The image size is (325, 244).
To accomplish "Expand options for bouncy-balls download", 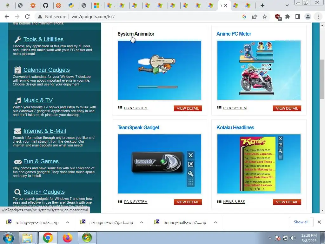I will click(x=216, y=222).
